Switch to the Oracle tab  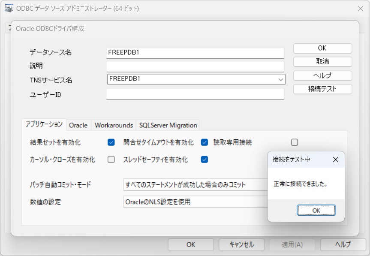click(78, 125)
